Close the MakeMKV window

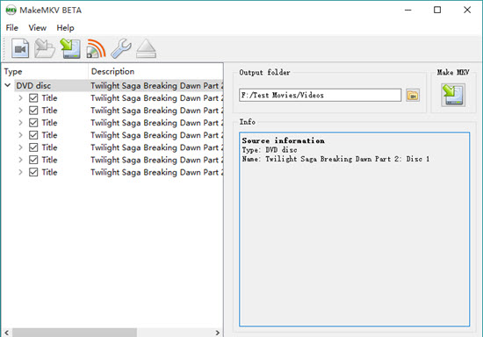click(x=467, y=10)
